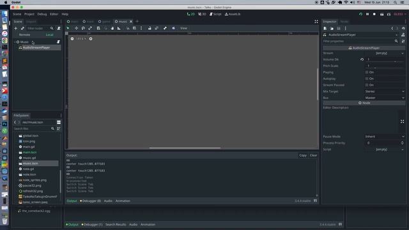This screenshot has height=230, width=409.
Task: Load resource folder icon in Inspector
Action: point(332,28)
